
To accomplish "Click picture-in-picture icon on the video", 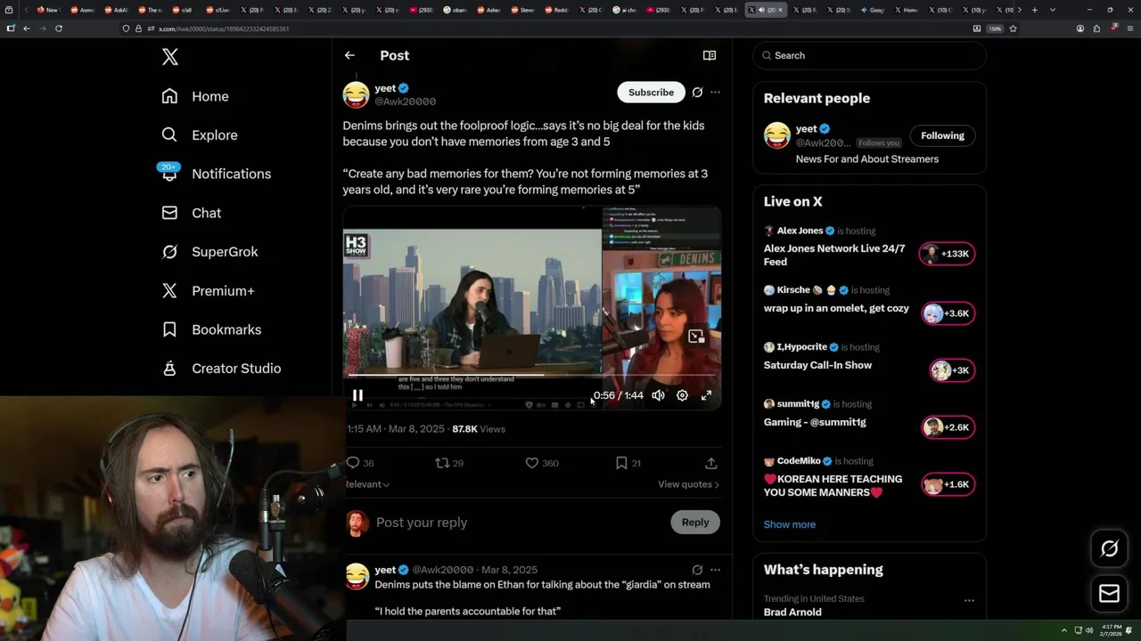I will [x=696, y=337].
